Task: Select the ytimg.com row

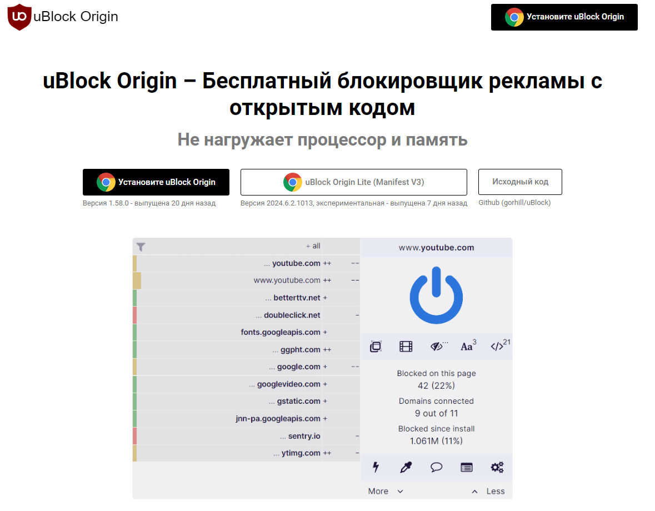Action: (x=247, y=453)
